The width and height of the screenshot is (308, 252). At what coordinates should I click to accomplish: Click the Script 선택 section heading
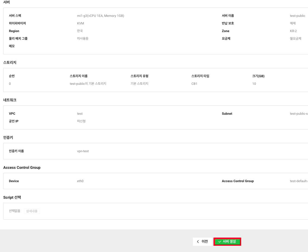point(12,197)
